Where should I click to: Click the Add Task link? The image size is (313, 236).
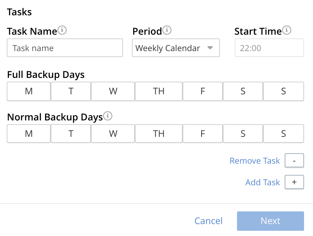pos(262,182)
